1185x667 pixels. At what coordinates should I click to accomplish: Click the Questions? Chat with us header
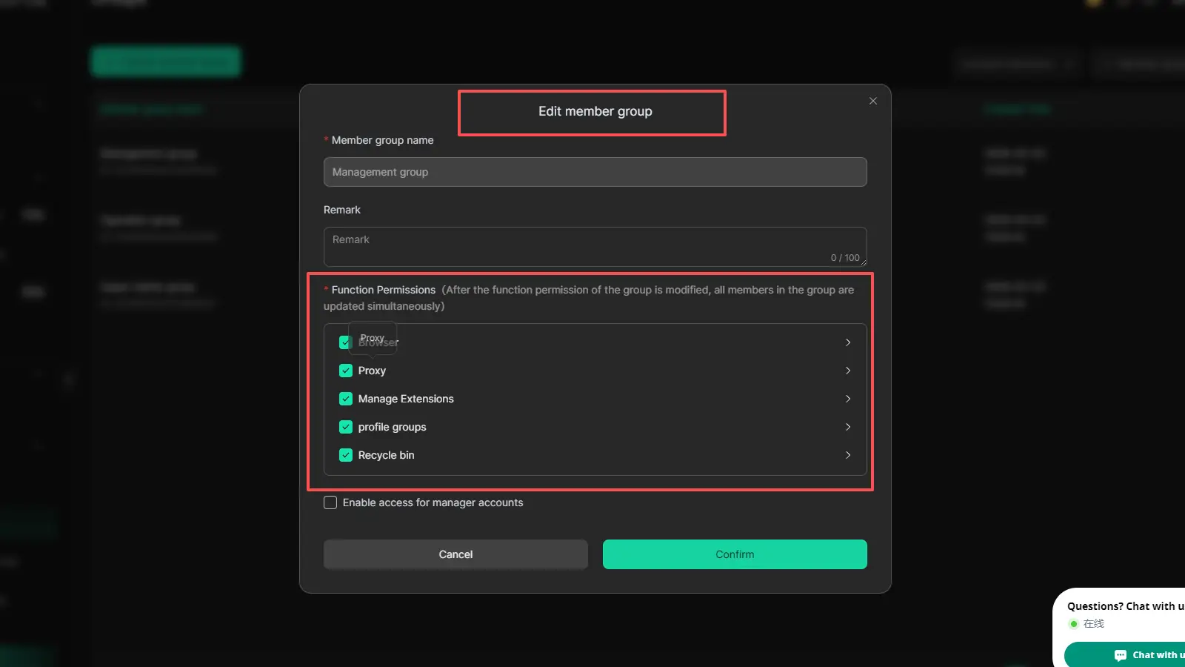1125,606
